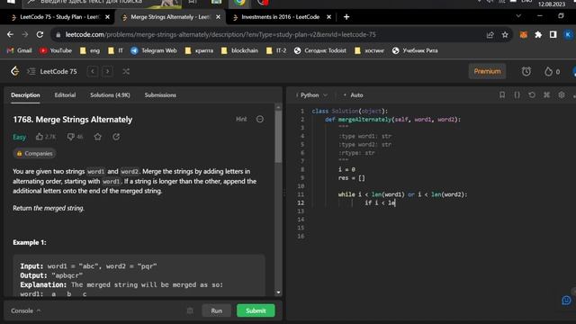Reset code to default with undo icon

coord(532,94)
